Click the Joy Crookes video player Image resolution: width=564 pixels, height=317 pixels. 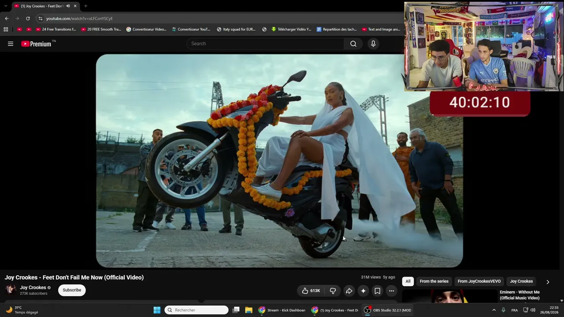point(279,161)
